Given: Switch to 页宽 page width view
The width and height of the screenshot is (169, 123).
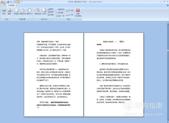Looking at the screenshot, I should click(x=50, y=15).
